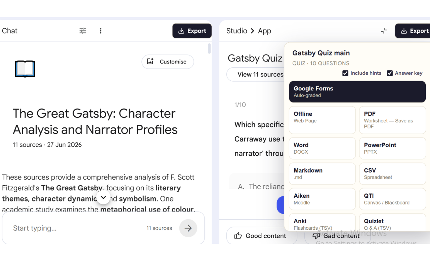Click the App breadcrumb item
430x269 pixels.
pos(264,31)
